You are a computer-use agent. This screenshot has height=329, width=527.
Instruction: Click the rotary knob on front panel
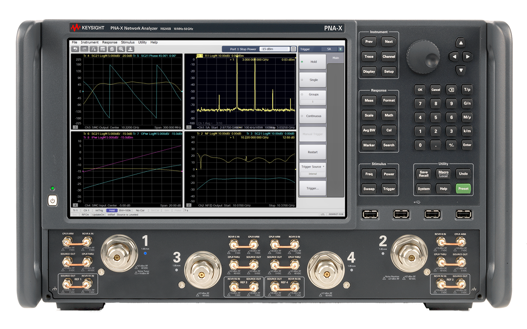pos(423,57)
